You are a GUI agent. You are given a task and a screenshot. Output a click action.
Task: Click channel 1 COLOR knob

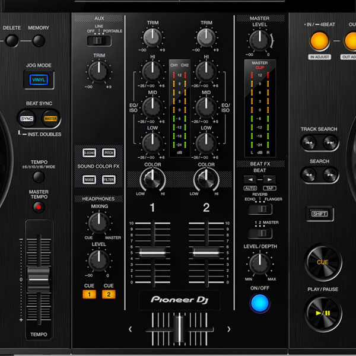pyautogui.click(x=152, y=180)
